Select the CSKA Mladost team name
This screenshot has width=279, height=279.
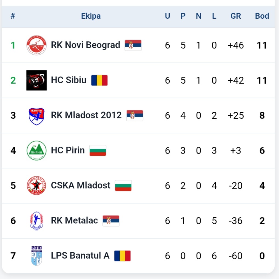coord(80,186)
